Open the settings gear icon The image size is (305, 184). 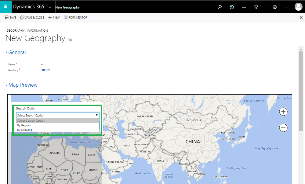coord(274,7)
